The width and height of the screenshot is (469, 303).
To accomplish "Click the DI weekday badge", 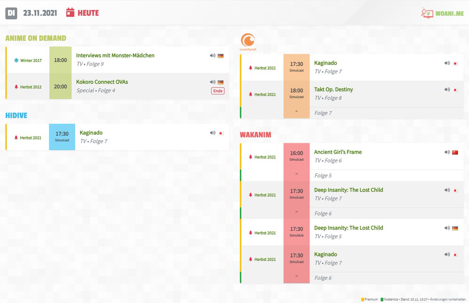I will [11, 13].
